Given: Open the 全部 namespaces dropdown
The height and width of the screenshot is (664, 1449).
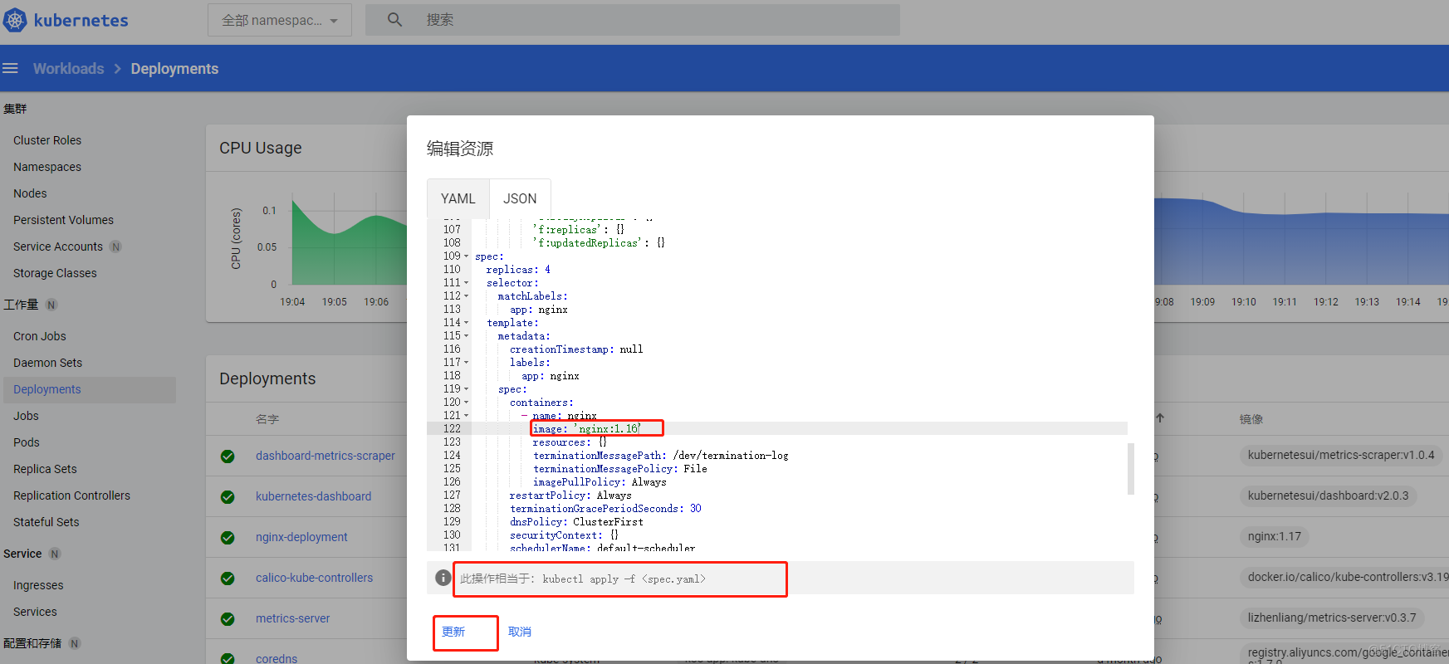Looking at the screenshot, I should coord(280,20).
